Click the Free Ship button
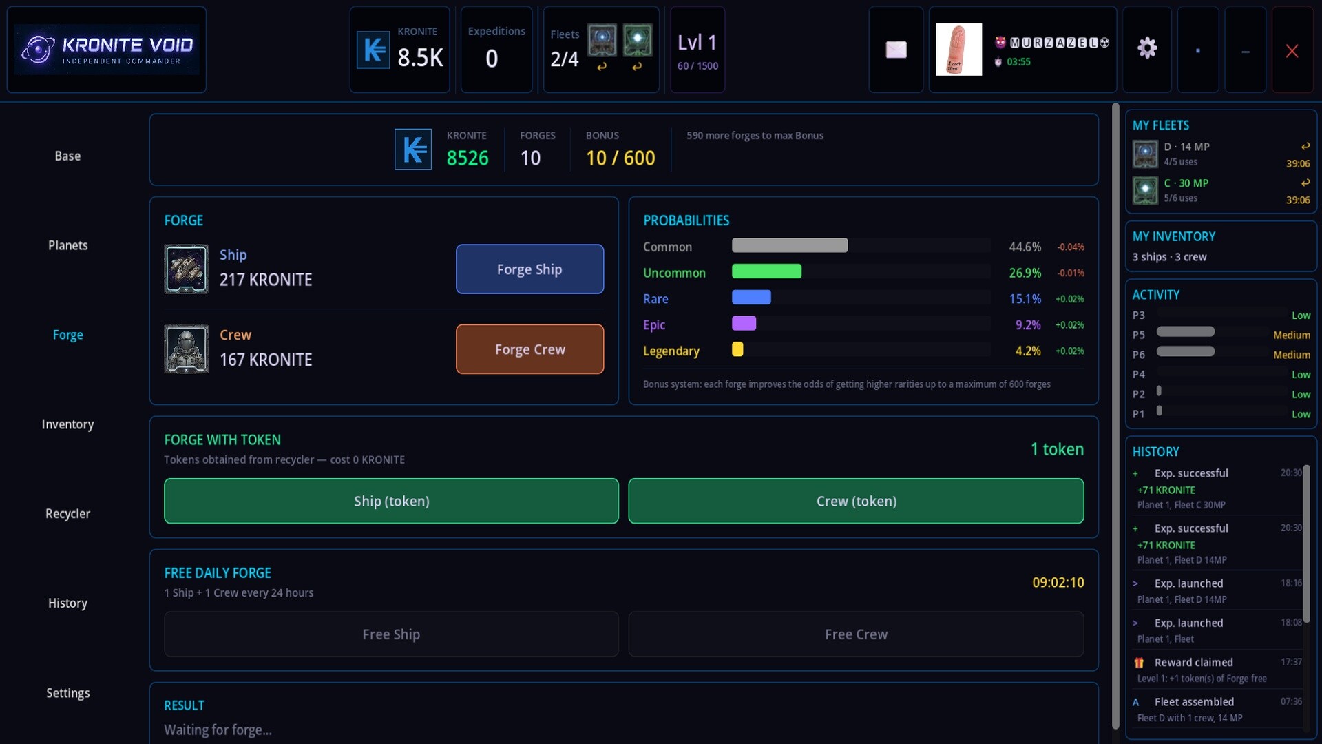This screenshot has width=1322, height=744. point(391,634)
